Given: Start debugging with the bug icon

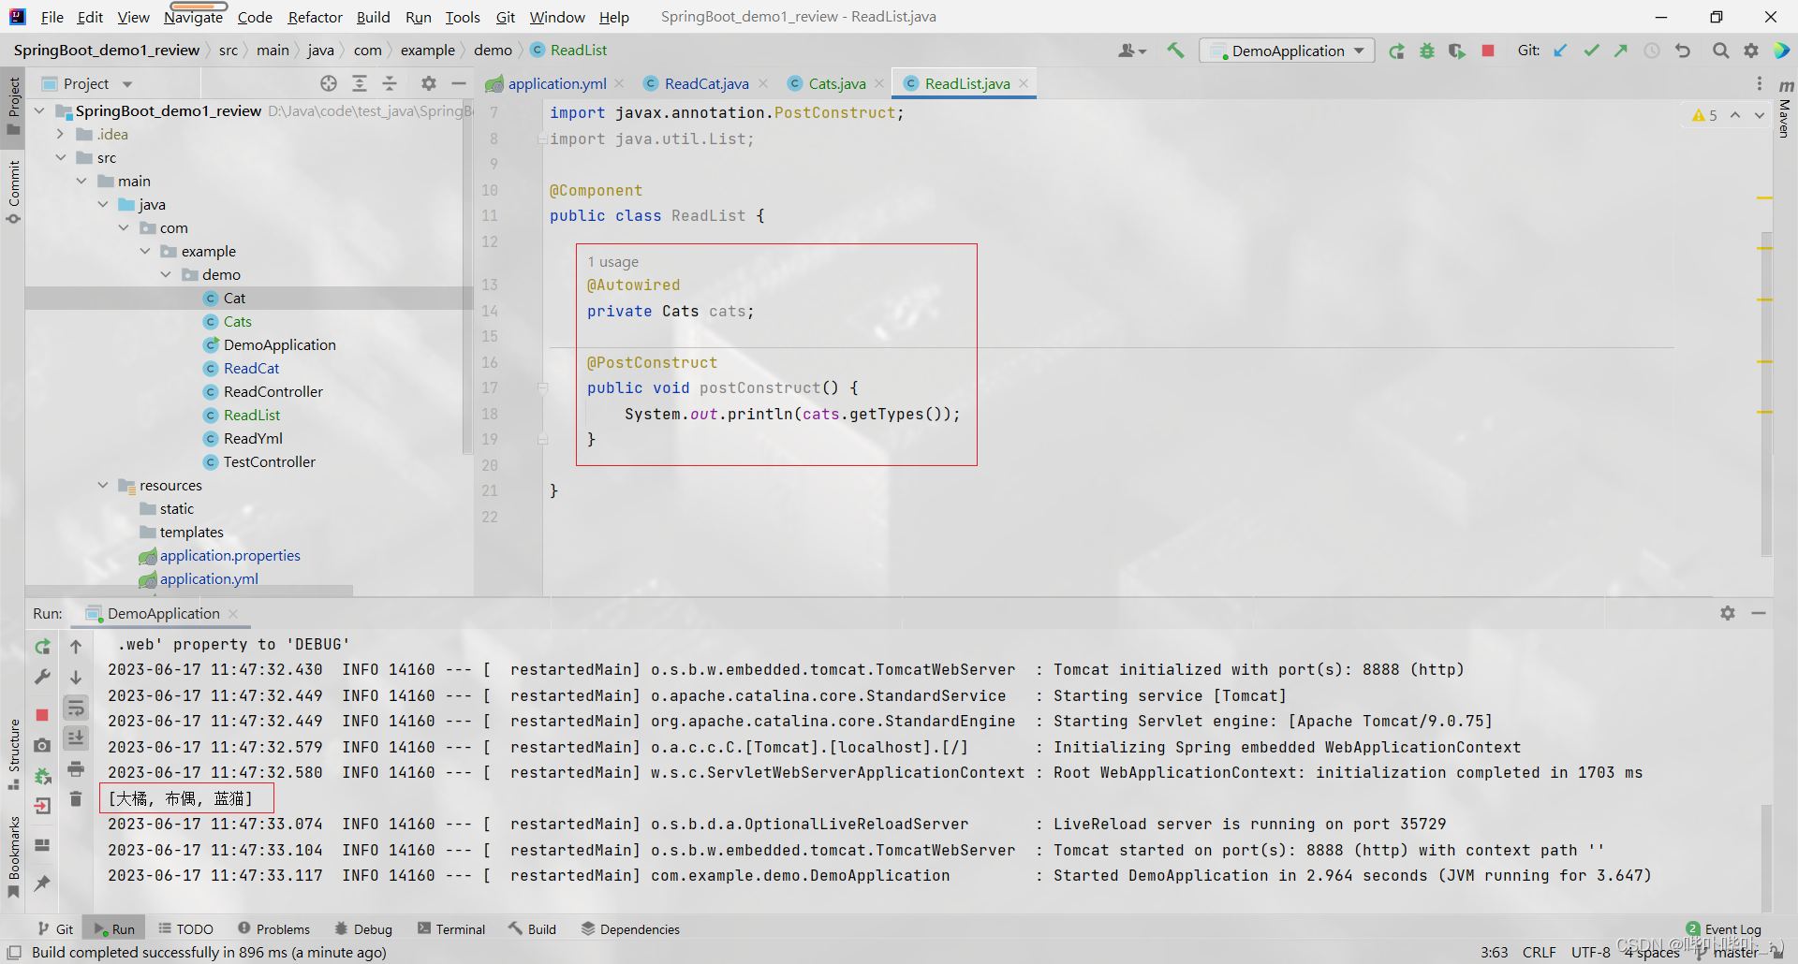Looking at the screenshot, I should point(1427,51).
